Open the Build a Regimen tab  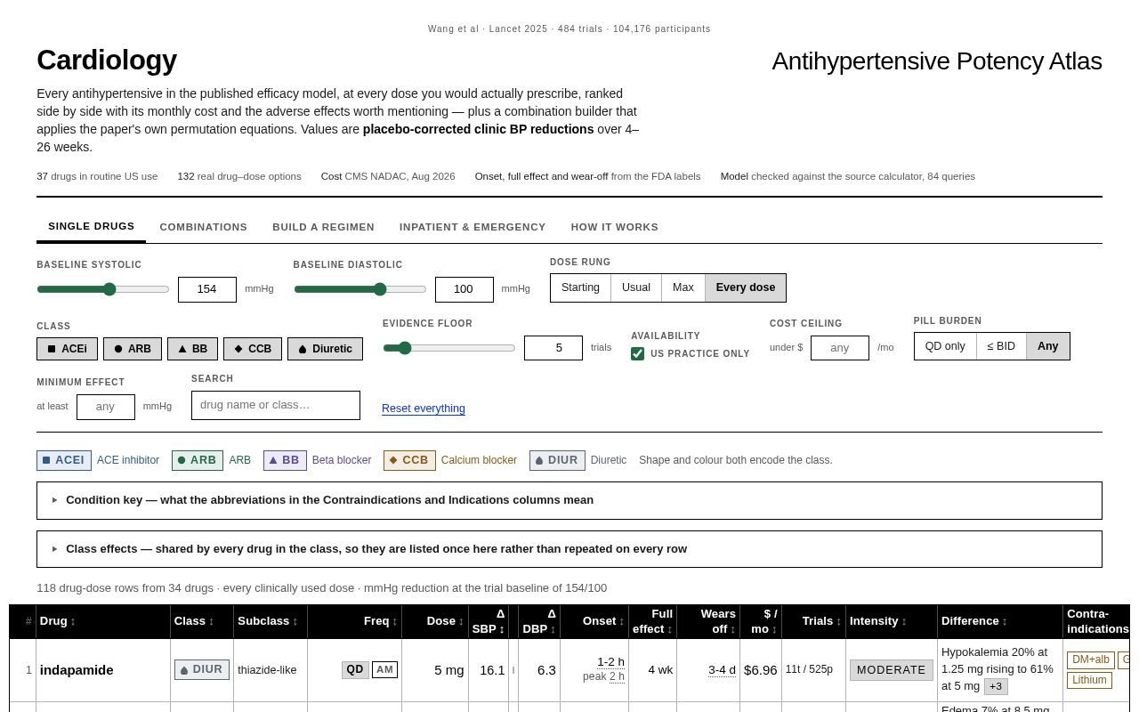(323, 227)
